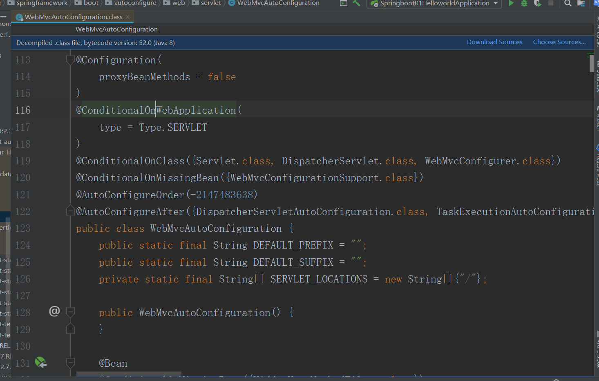The height and width of the screenshot is (381, 599).
Task: Run with coverage using the shield icon
Action: point(537,3)
